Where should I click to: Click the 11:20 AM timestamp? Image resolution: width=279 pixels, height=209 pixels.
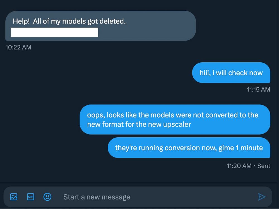click(x=239, y=166)
